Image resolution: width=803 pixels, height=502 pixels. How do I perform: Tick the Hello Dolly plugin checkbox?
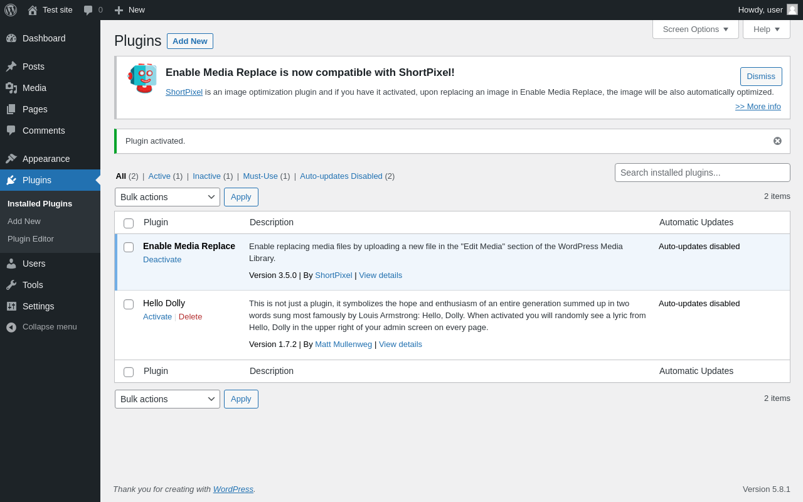(x=129, y=304)
